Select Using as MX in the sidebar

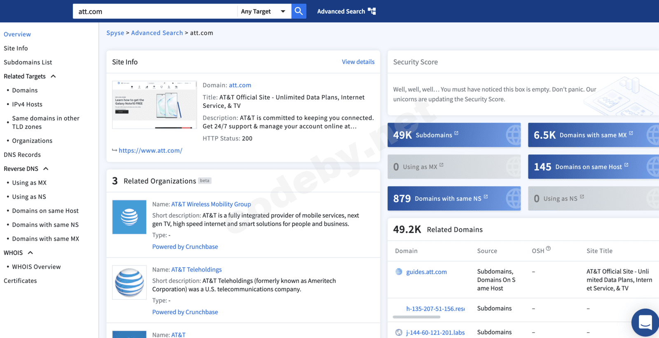[x=29, y=183]
